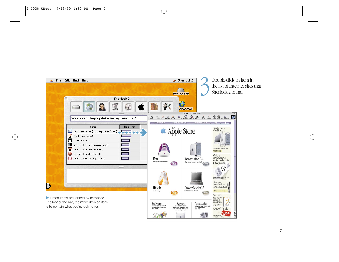Click the iMac product image
339x262 pixels.
(x=164, y=150)
